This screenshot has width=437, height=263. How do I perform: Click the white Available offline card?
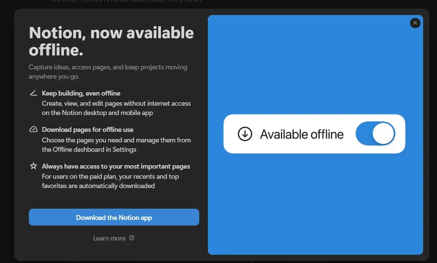tap(315, 134)
